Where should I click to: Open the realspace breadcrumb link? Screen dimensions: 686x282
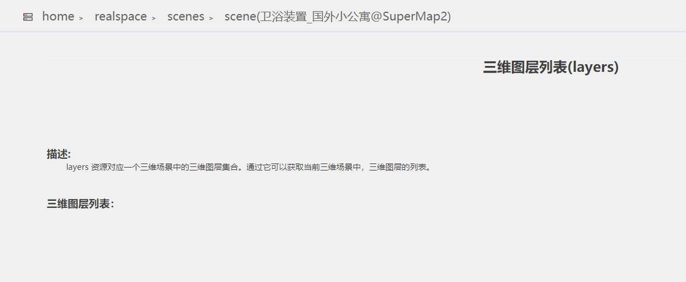pyautogui.click(x=121, y=16)
